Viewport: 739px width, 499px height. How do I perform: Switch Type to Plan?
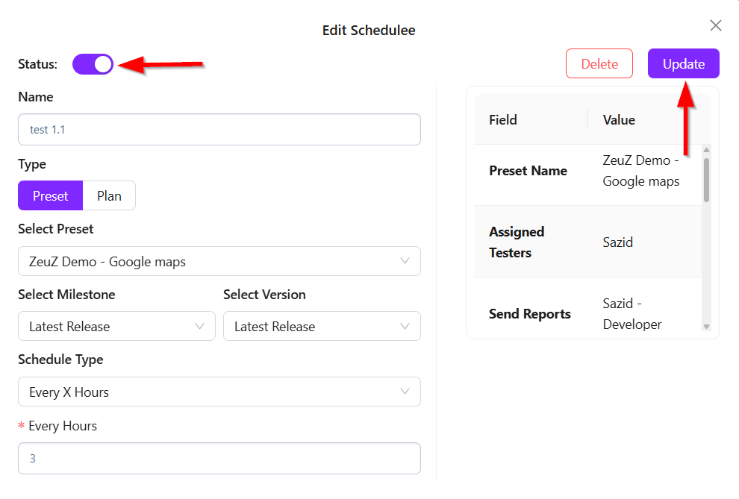click(x=109, y=196)
